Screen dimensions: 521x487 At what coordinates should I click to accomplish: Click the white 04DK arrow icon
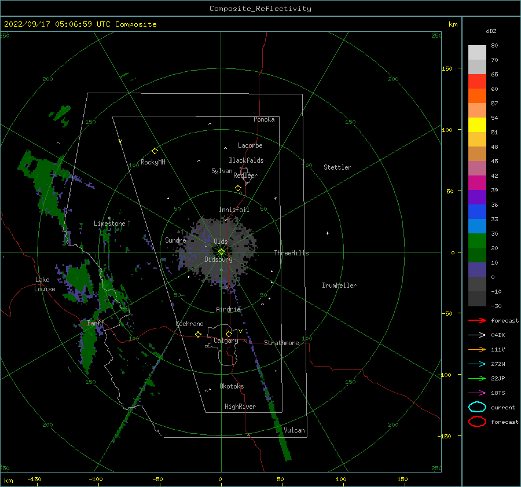477,335
